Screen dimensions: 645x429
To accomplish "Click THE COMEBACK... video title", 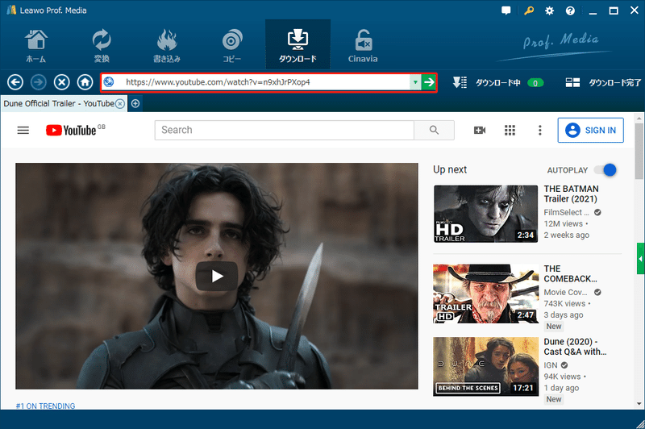I will 570,273.
